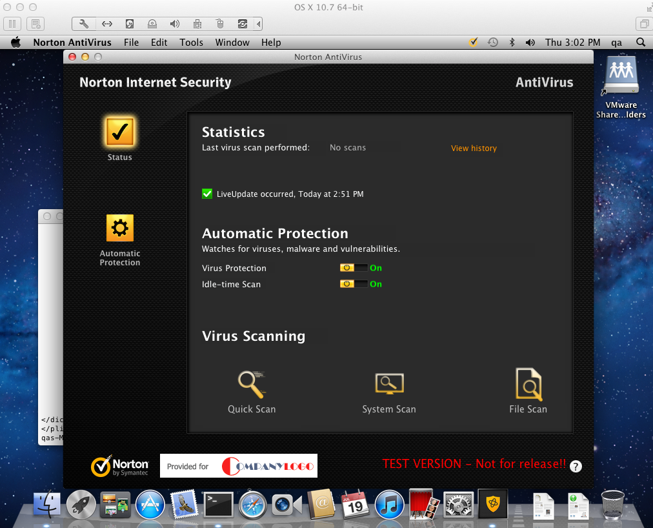The width and height of the screenshot is (653, 528).
Task: Collapse the VMware toolbar with the arrow
Action: pyautogui.click(x=259, y=25)
